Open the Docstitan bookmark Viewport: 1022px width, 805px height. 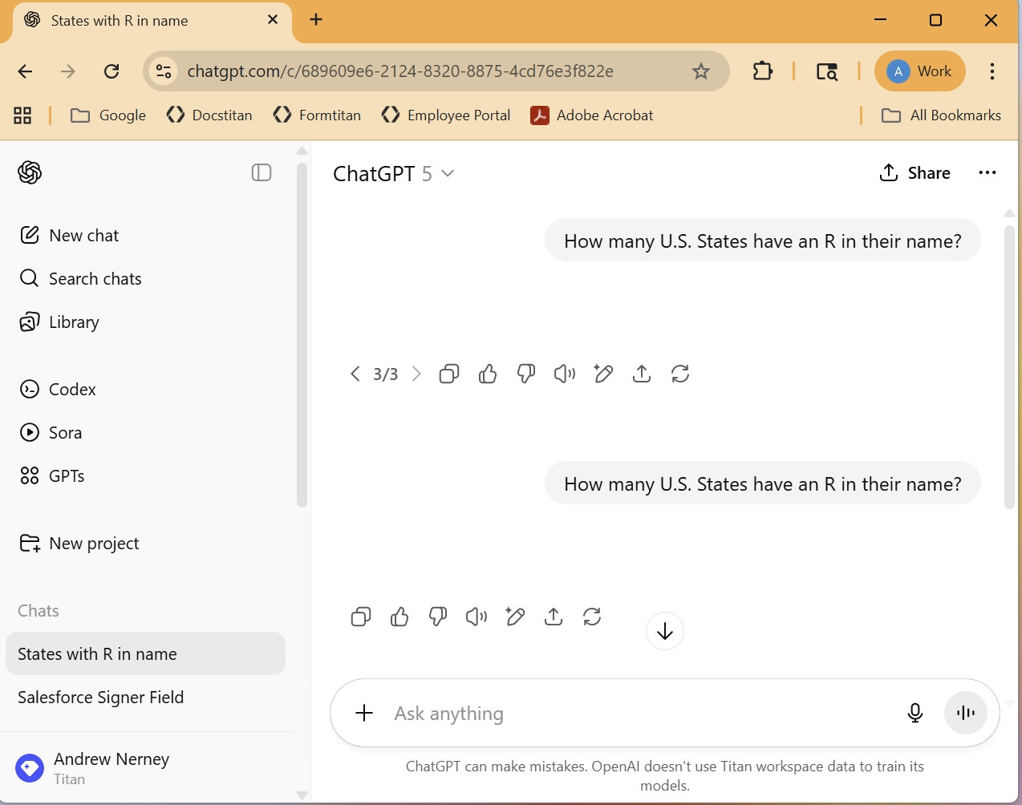[x=209, y=115]
